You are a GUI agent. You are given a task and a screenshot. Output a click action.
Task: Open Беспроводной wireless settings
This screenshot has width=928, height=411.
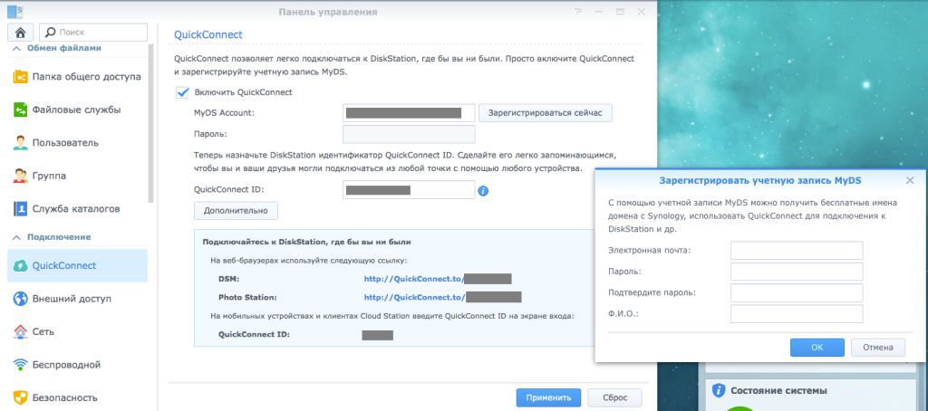pos(78,365)
